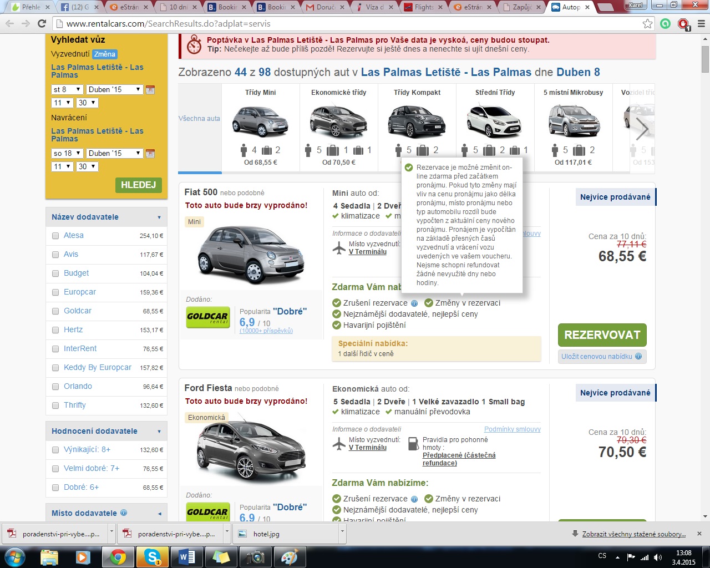Collapse Název dodavatele filter section
710x568 pixels.
(106, 217)
